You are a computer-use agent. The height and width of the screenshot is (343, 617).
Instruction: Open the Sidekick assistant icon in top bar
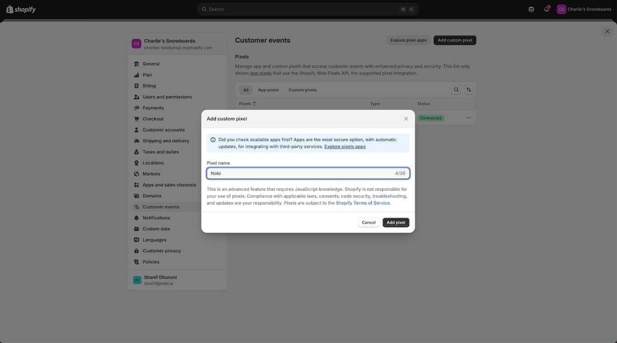(531, 9)
